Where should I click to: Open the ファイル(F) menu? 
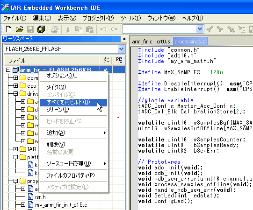tap(14, 18)
